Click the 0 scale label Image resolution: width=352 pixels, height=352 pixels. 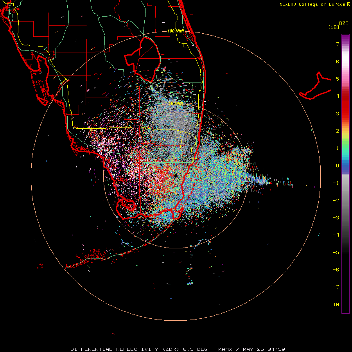(x=338, y=166)
